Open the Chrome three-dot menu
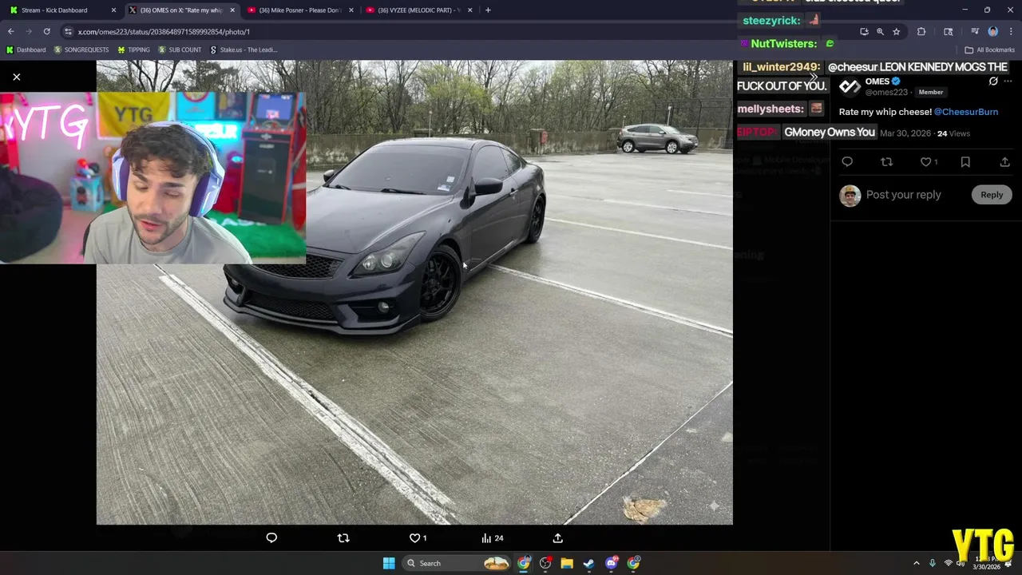 [1010, 31]
